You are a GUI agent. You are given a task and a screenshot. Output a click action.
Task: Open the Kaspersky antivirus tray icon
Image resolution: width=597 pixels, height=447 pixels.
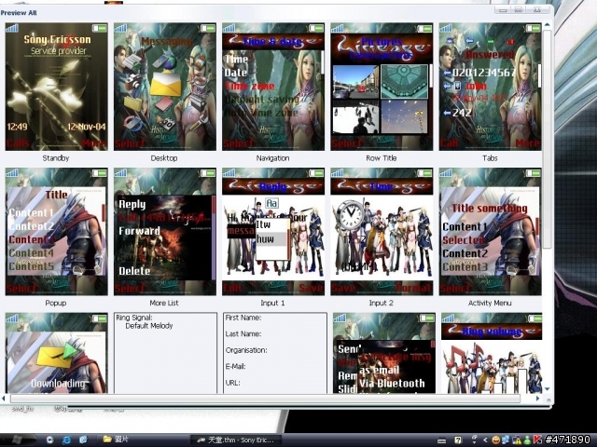537,440
